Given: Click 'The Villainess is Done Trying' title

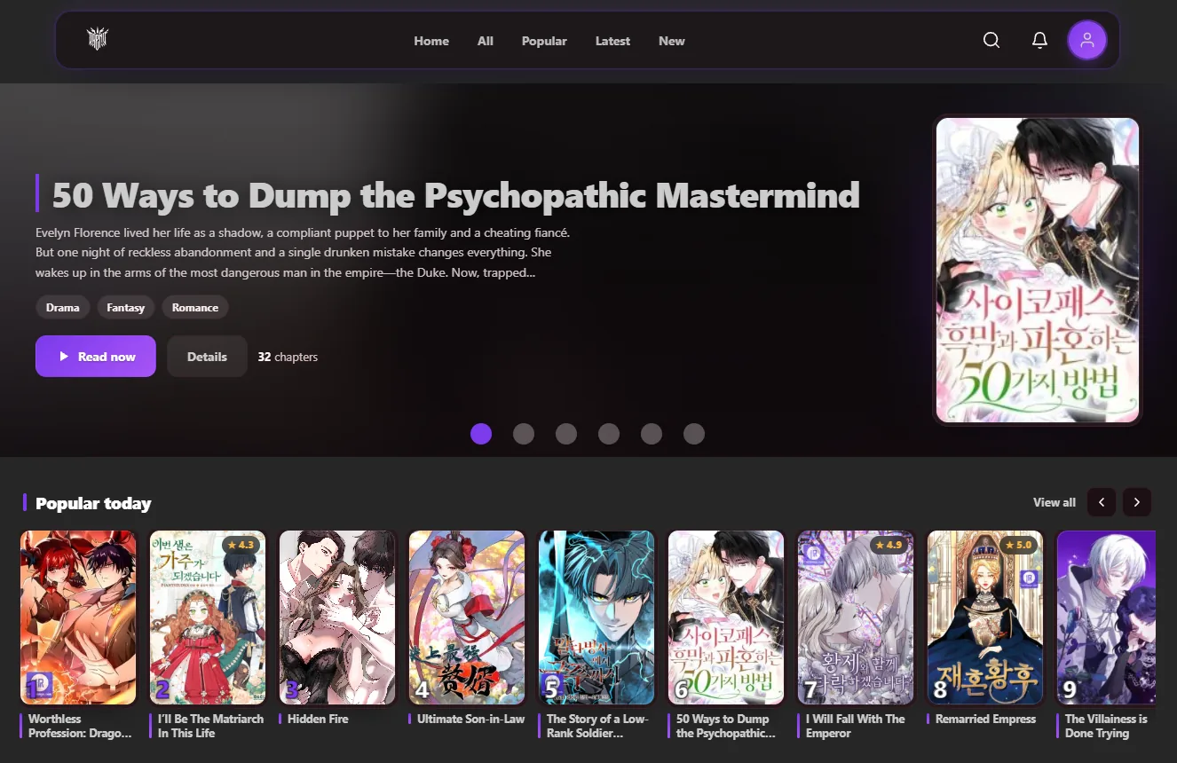Looking at the screenshot, I should coord(1106,726).
